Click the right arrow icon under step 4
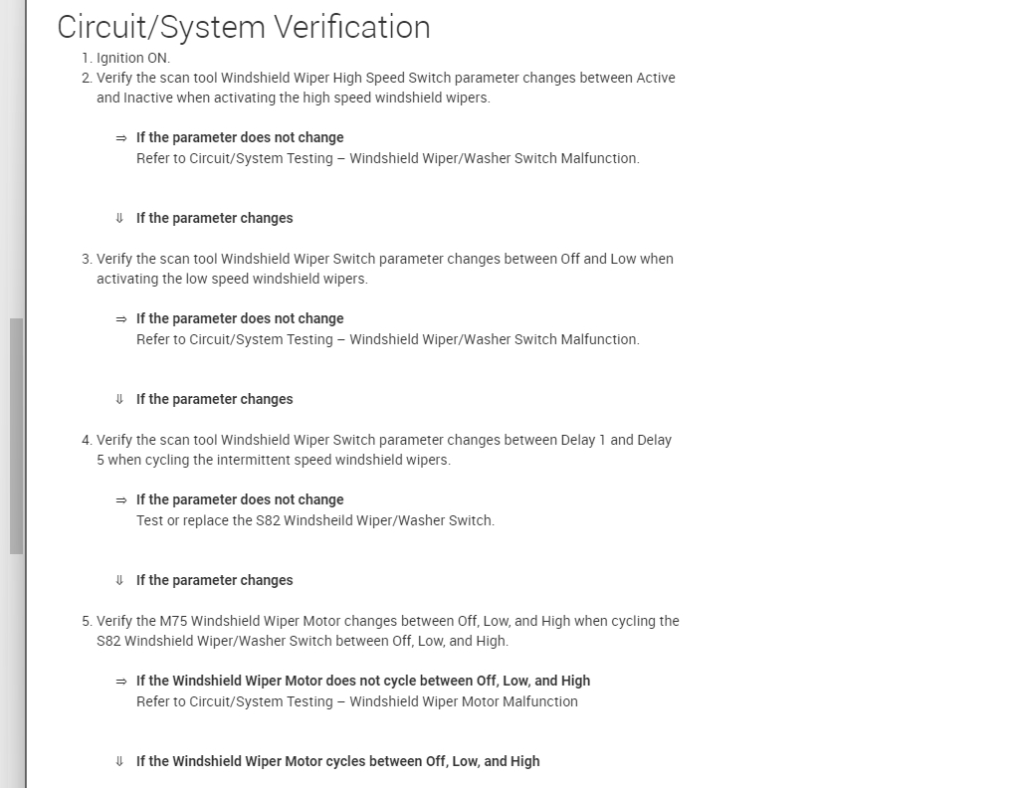Screen dimensions: 1024x788 click(x=121, y=500)
